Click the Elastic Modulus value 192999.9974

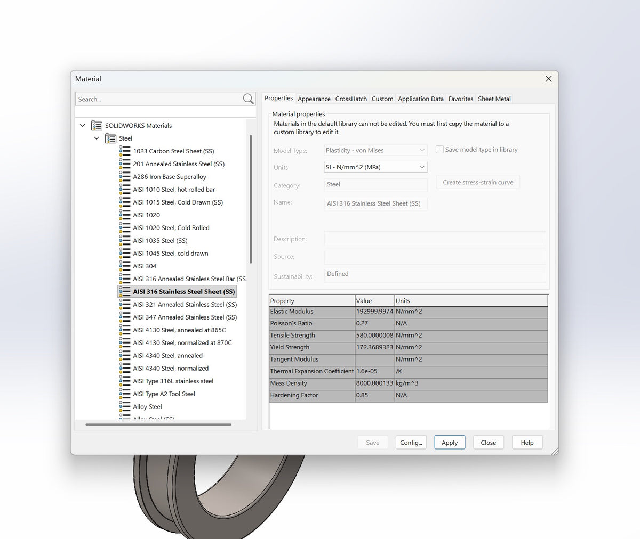click(x=374, y=312)
